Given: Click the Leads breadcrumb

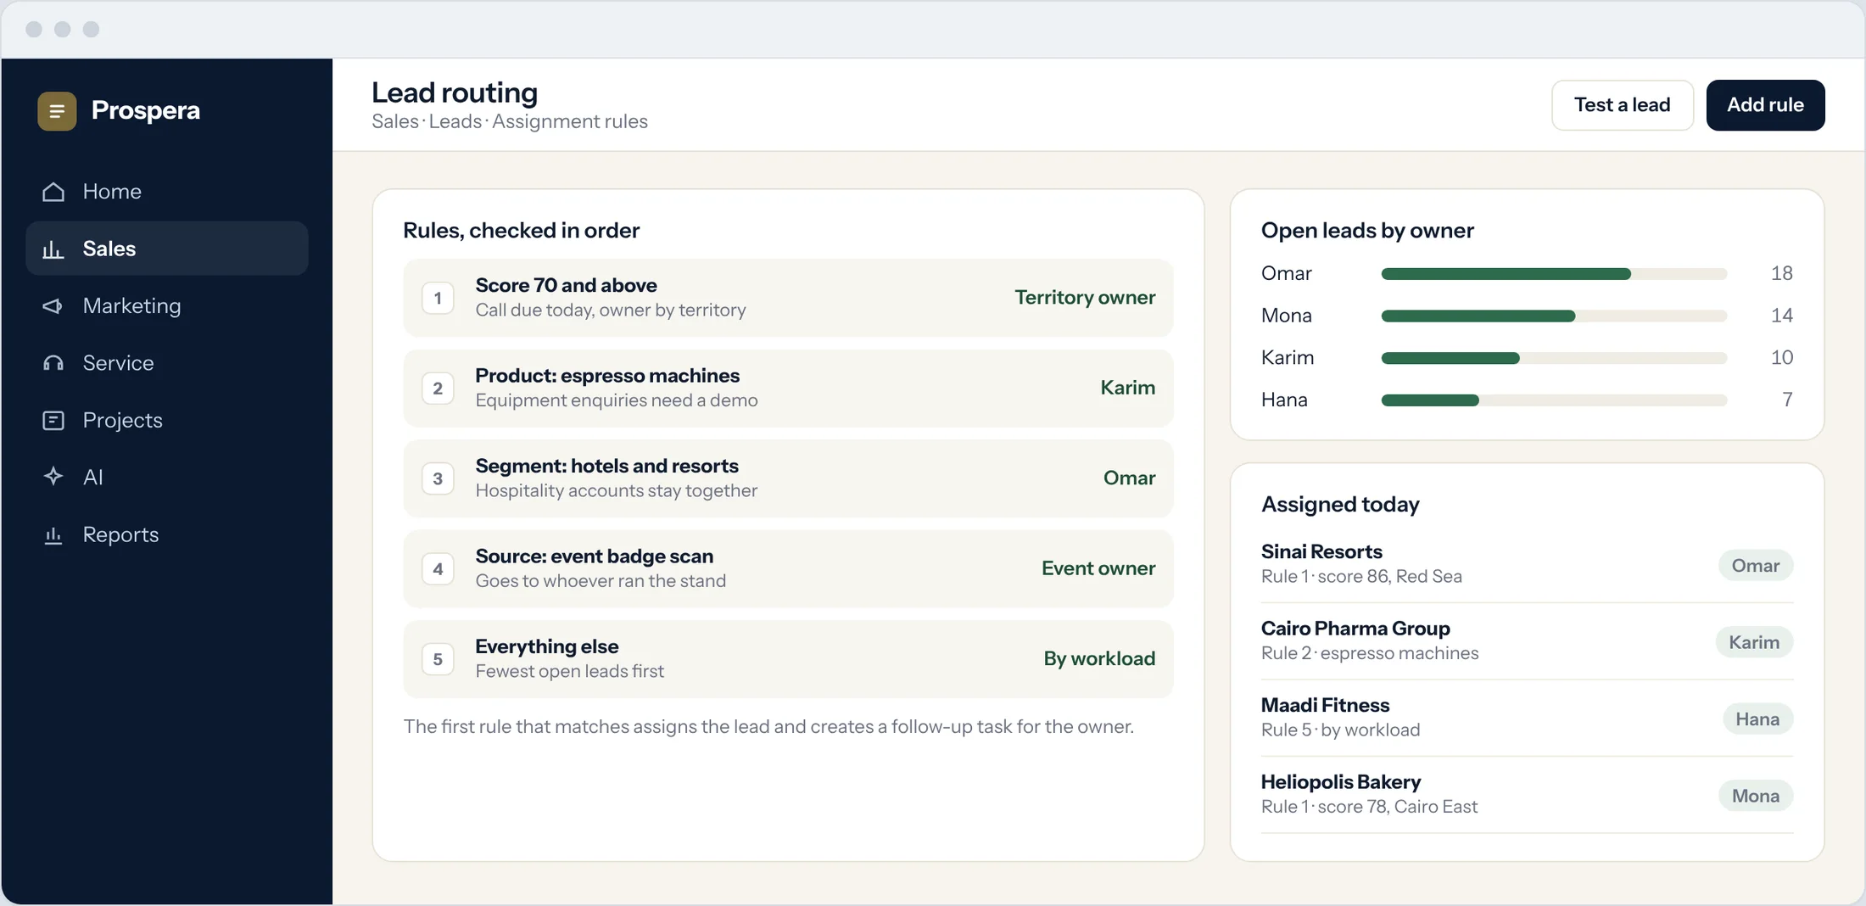Looking at the screenshot, I should 455,121.
